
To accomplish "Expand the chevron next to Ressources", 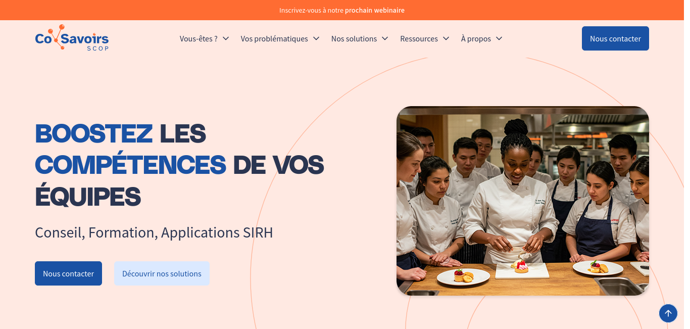I will click(x=446, y=38).
